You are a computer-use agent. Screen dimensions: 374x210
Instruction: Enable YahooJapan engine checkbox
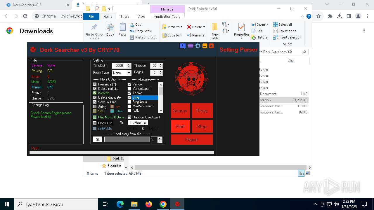(129, 89)
